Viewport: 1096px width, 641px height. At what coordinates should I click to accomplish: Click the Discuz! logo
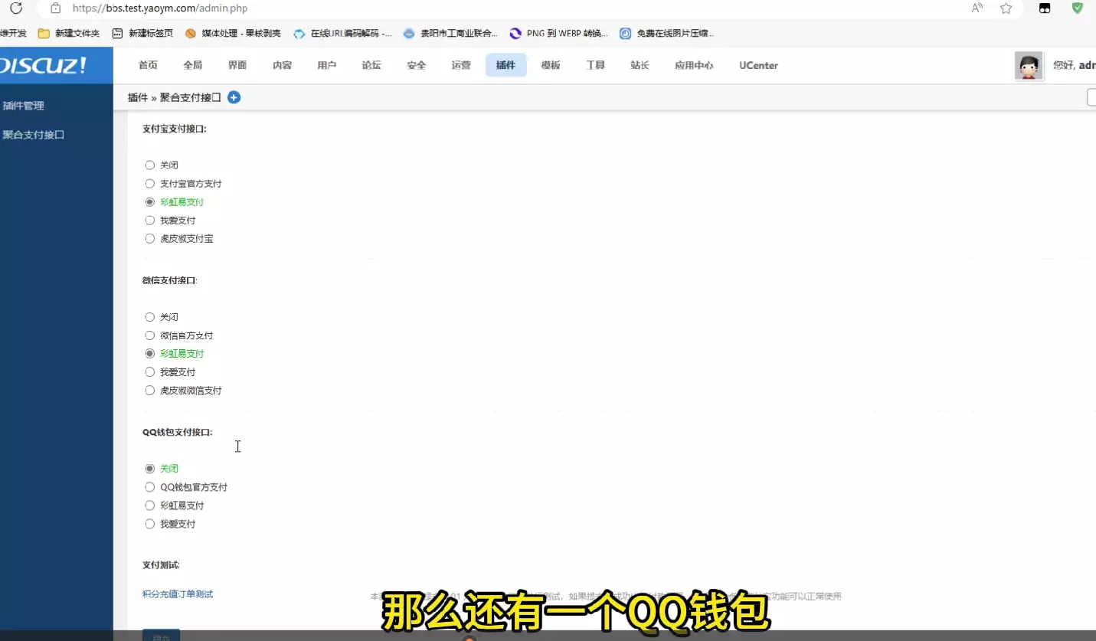pyautogui.click(x=44, y=65)
